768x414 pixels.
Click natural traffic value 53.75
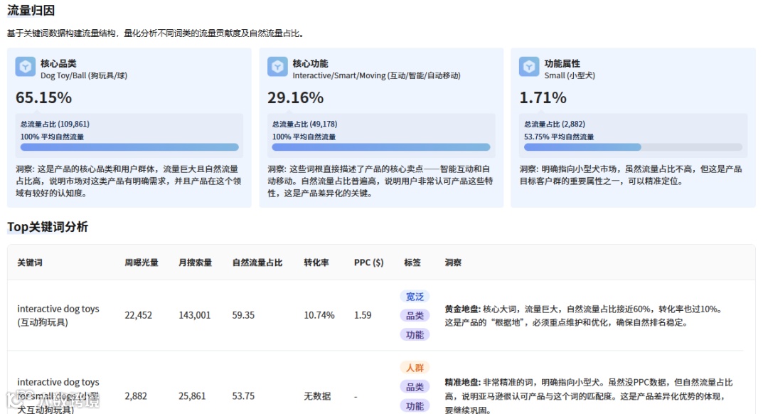point(243,396)
